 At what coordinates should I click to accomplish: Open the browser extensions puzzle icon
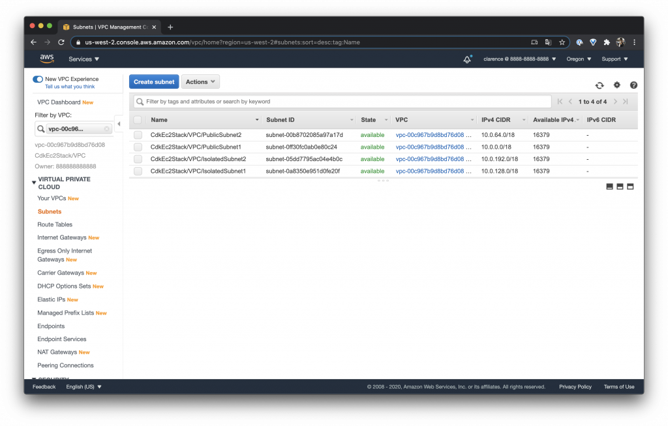[x=607, y=42]
